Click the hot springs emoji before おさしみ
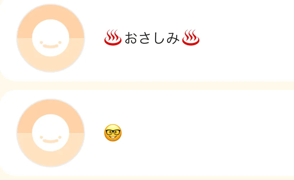Viewport: 294px width, 180px height. point(113,38)
